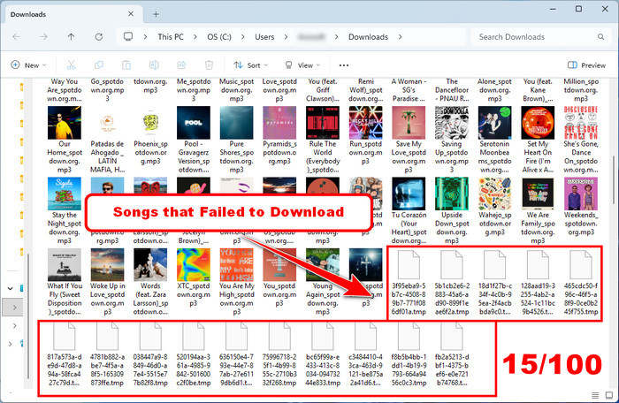Select Pool - Gravagerz Version file
Image resolution: width=619 pixels, height=403 pixels.
(194, 141)
